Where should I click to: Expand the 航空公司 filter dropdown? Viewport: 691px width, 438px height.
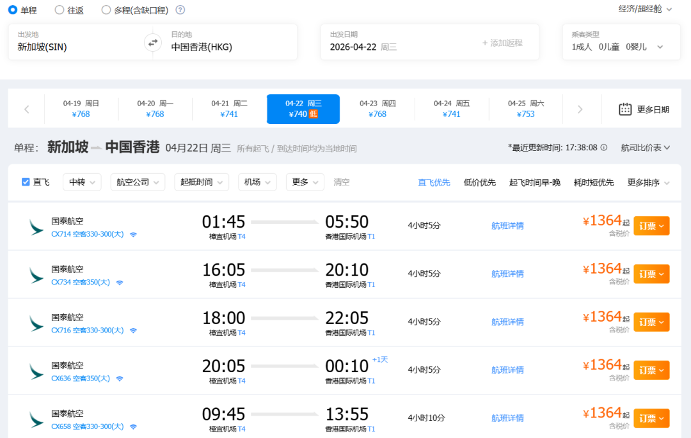138,182
